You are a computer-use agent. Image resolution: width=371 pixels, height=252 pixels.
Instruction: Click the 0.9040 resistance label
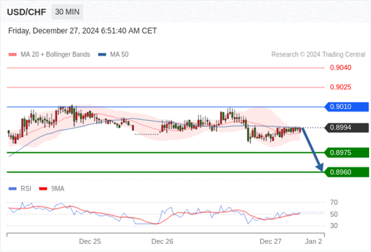coord(341,68)
